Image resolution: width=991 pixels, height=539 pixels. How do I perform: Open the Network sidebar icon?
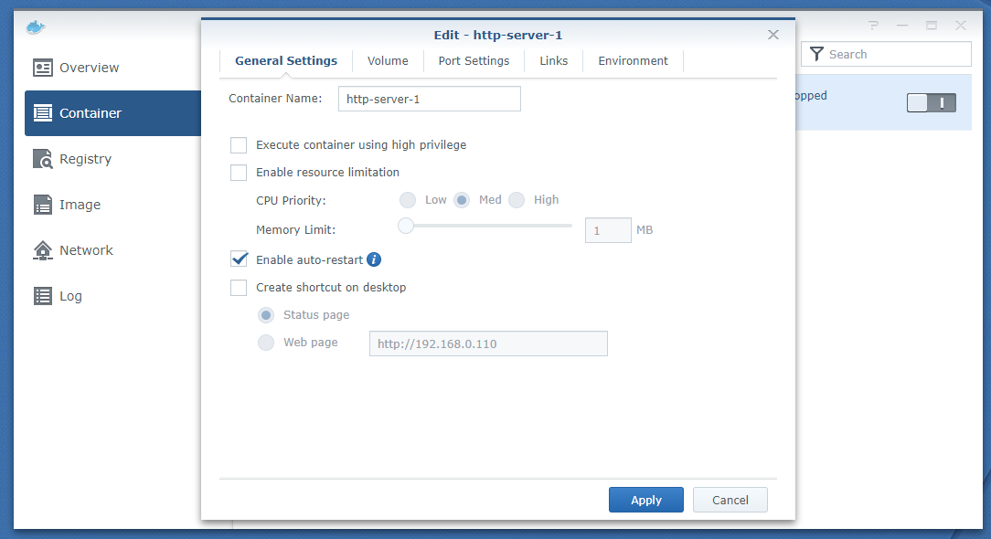click(x=43, y=250)
